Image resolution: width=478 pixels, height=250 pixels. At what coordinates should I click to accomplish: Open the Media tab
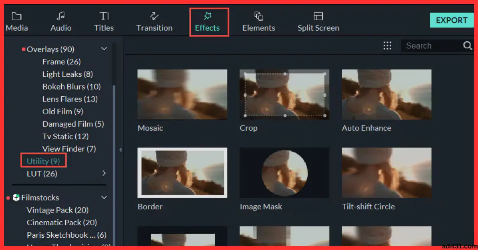(x=17, y=22)
